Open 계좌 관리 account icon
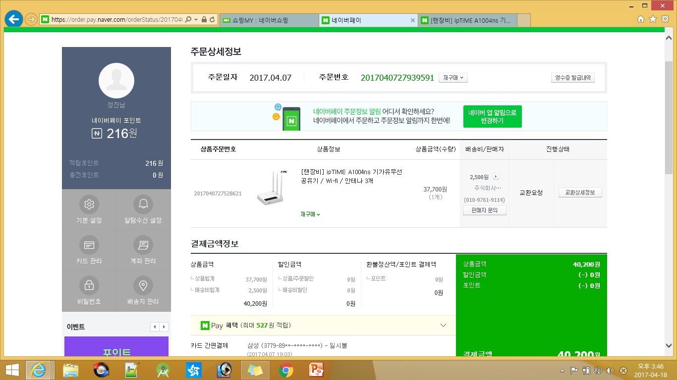677x380 pixels. click(143, 244)
